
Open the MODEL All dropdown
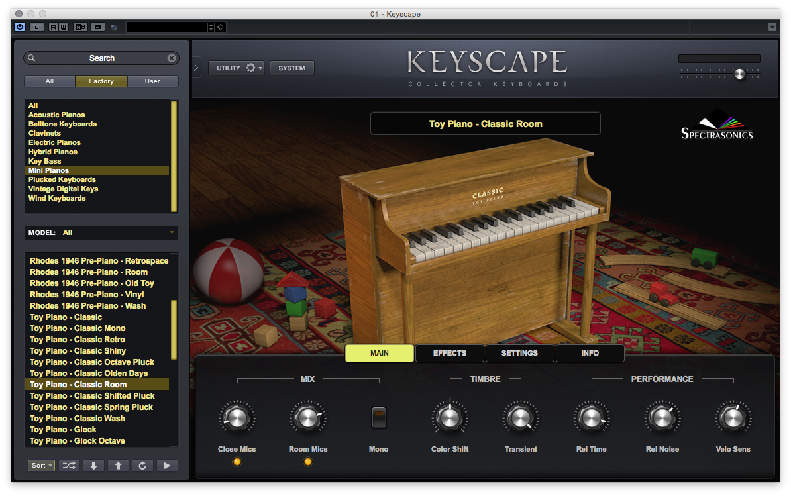101,232
